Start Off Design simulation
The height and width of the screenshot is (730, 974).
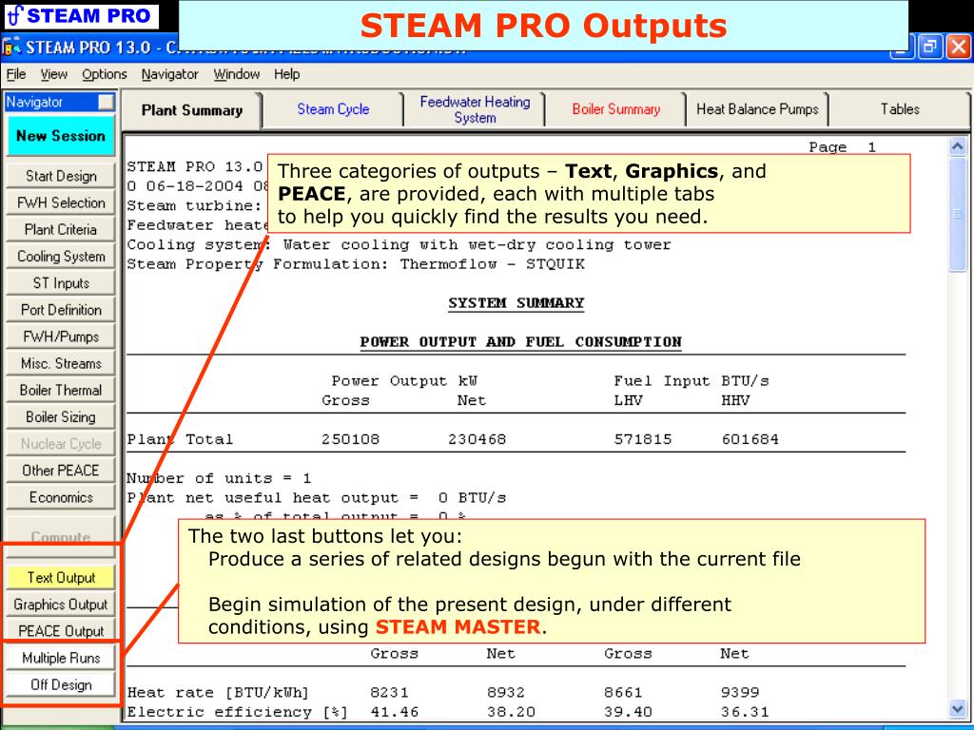(61, 684)
